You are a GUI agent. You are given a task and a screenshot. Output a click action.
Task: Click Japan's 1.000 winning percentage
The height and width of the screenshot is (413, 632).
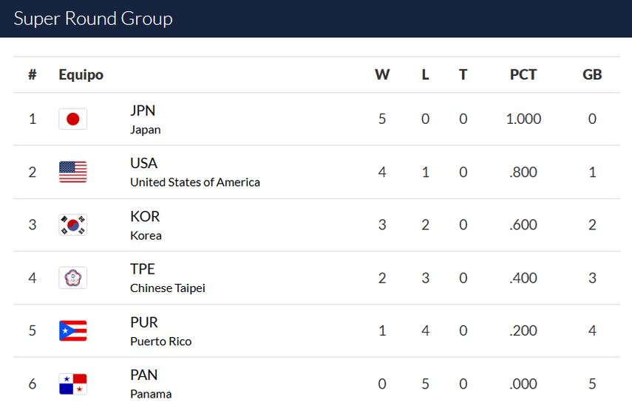(523, 119)
